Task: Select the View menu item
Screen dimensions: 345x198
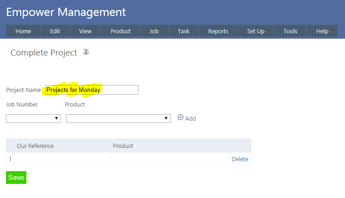Action: [x=85, y=31]
